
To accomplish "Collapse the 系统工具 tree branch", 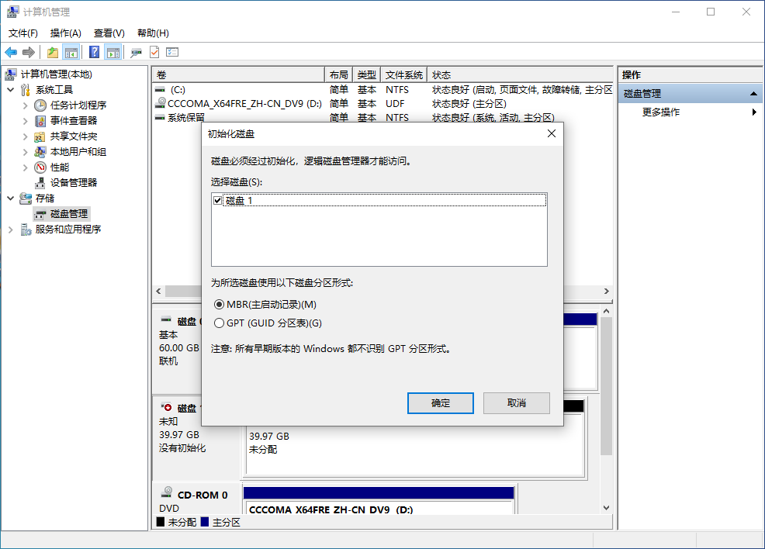I will pos(11,90).
